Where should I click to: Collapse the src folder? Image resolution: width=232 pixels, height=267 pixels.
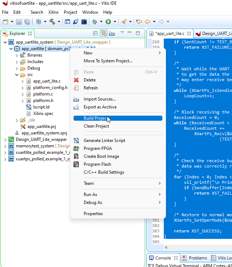[x=17, y=75]
